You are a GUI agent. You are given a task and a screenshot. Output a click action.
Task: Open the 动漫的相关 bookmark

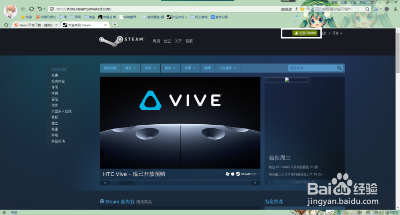(46, 17)
